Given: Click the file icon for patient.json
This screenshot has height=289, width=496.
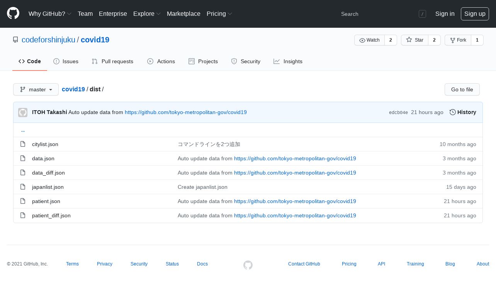Looking at the screenshot, I should 23,201.
